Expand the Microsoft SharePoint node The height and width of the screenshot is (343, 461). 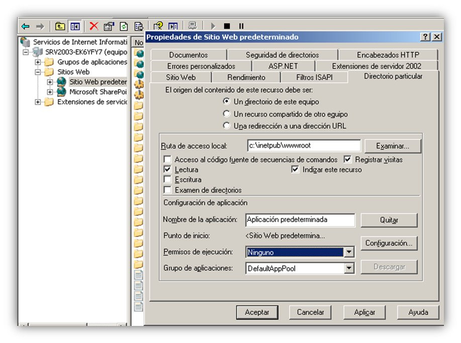(50, 92)
